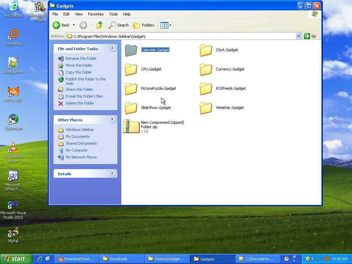Viewport: 352px width, 264px height.
Task: Open the Favorites menu
Action: coord(96,14)
